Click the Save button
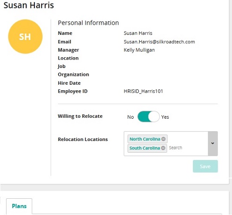The height and width of the screenshot is (215, 232). tap(205, 166)
